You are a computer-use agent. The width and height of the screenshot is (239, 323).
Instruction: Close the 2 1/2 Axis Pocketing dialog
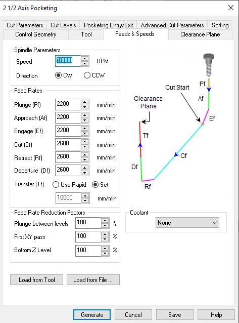click(x=231, y=8)
